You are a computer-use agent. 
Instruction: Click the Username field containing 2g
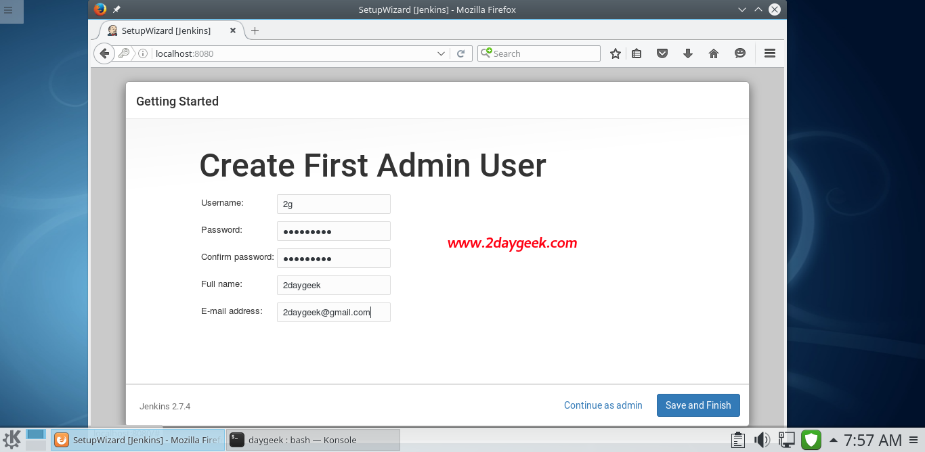[334, 204]
